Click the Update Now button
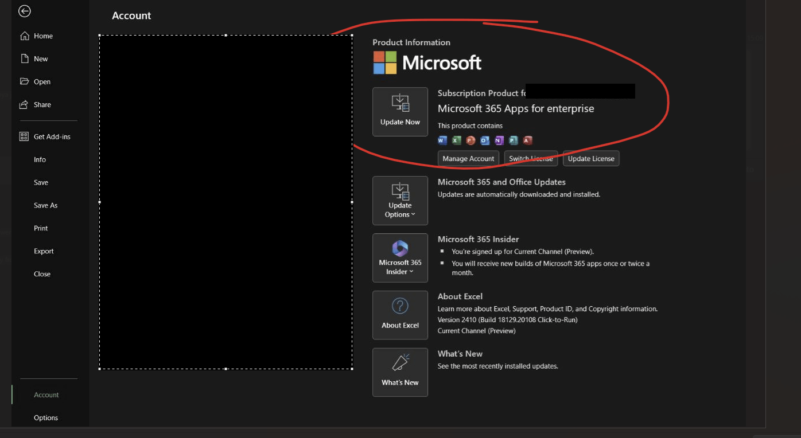Viewport: 801px width, 438px height. point(400,112)
